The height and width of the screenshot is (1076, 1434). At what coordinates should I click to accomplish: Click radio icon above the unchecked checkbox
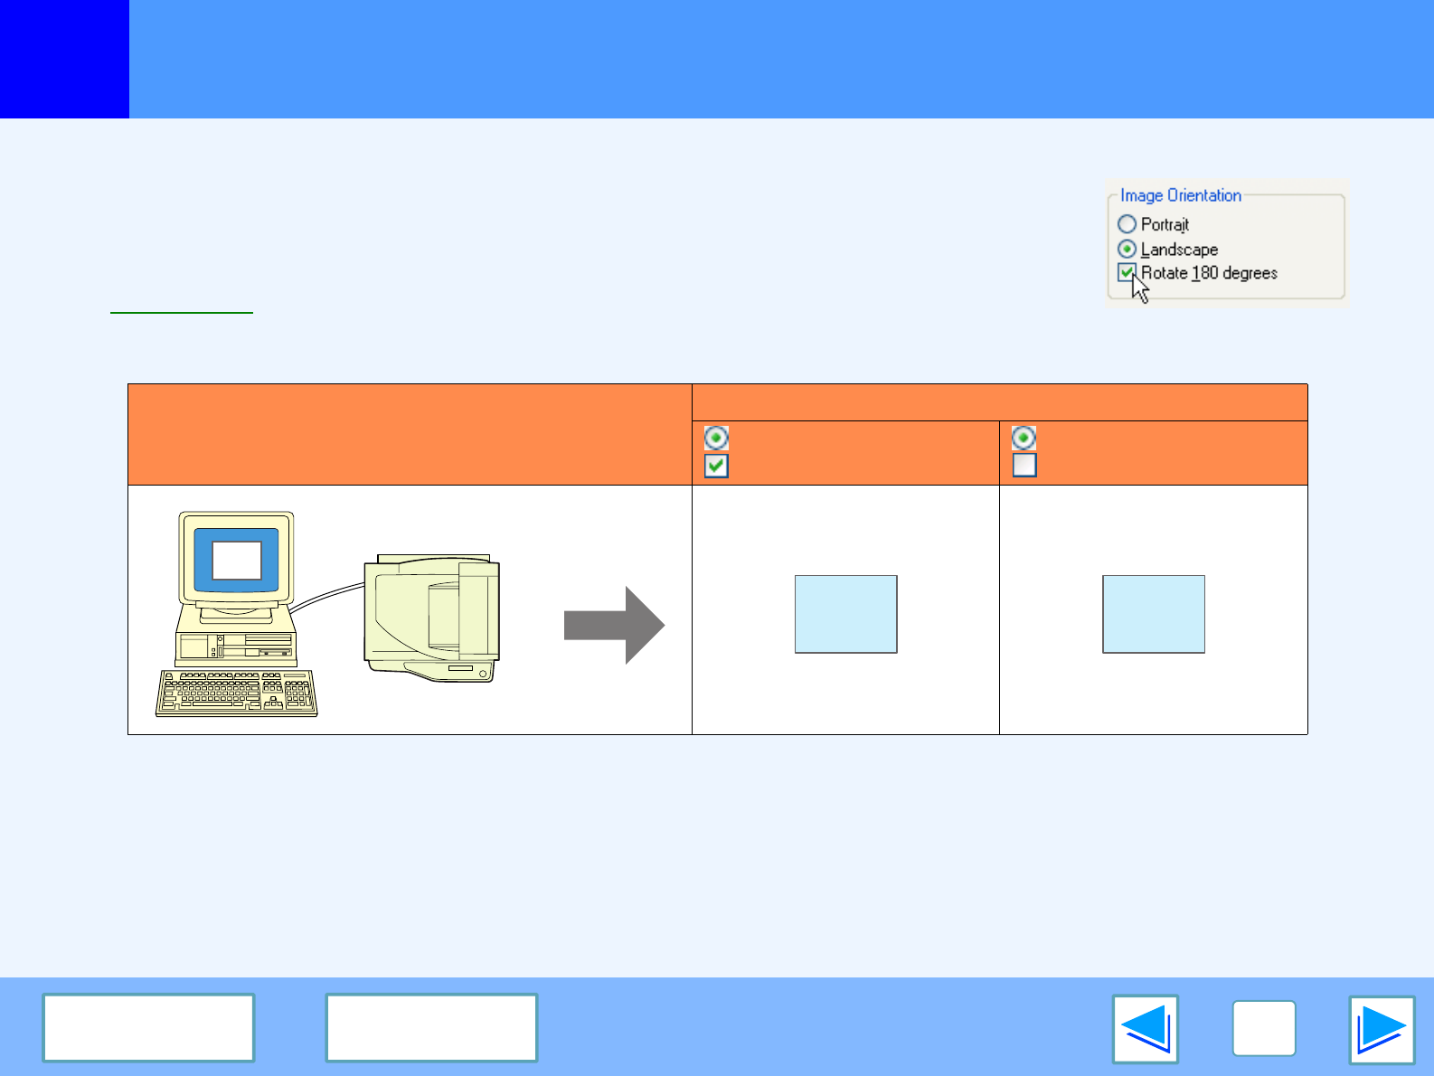1024,439
